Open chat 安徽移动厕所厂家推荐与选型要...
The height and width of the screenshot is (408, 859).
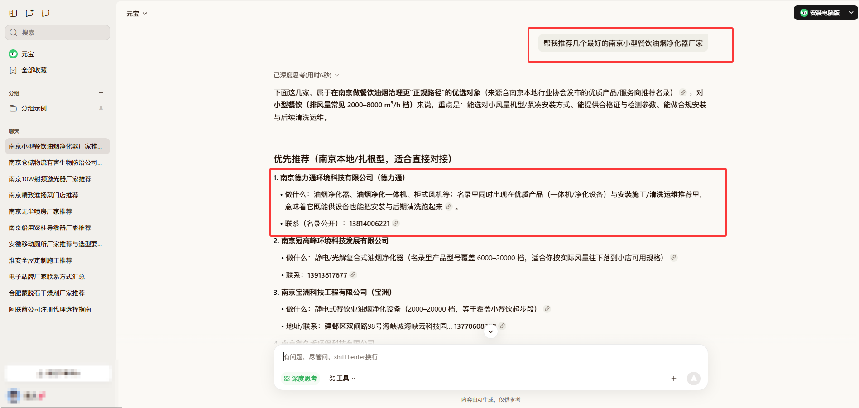pos(58,244)
